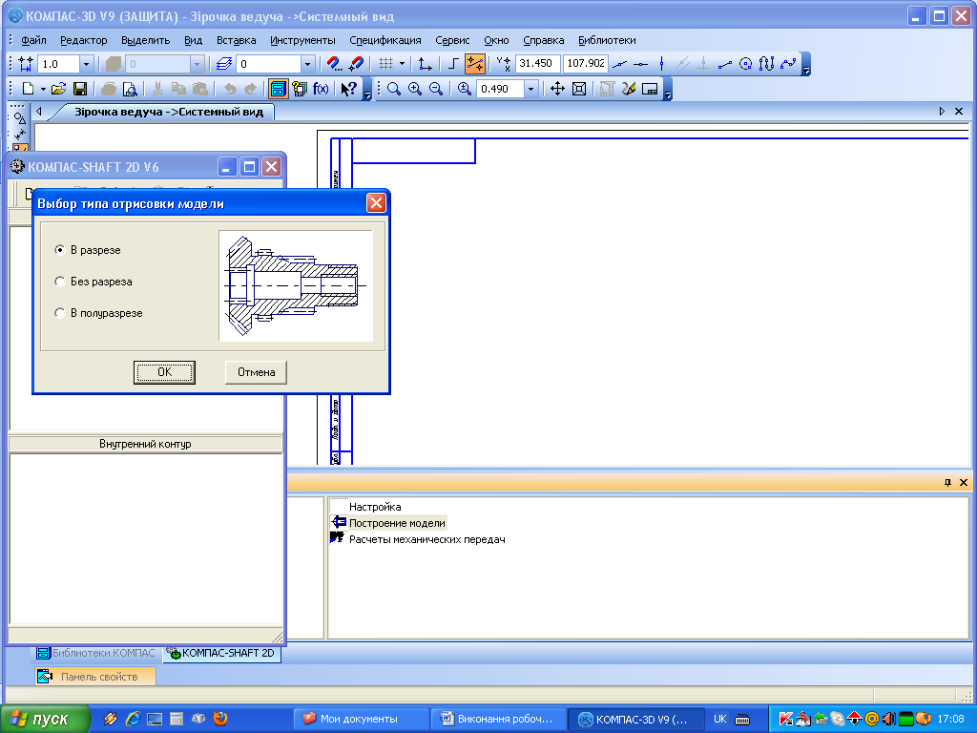977x733 pixels.
Task: Zoom out with the minus magnifier
Action: [436, 89]
